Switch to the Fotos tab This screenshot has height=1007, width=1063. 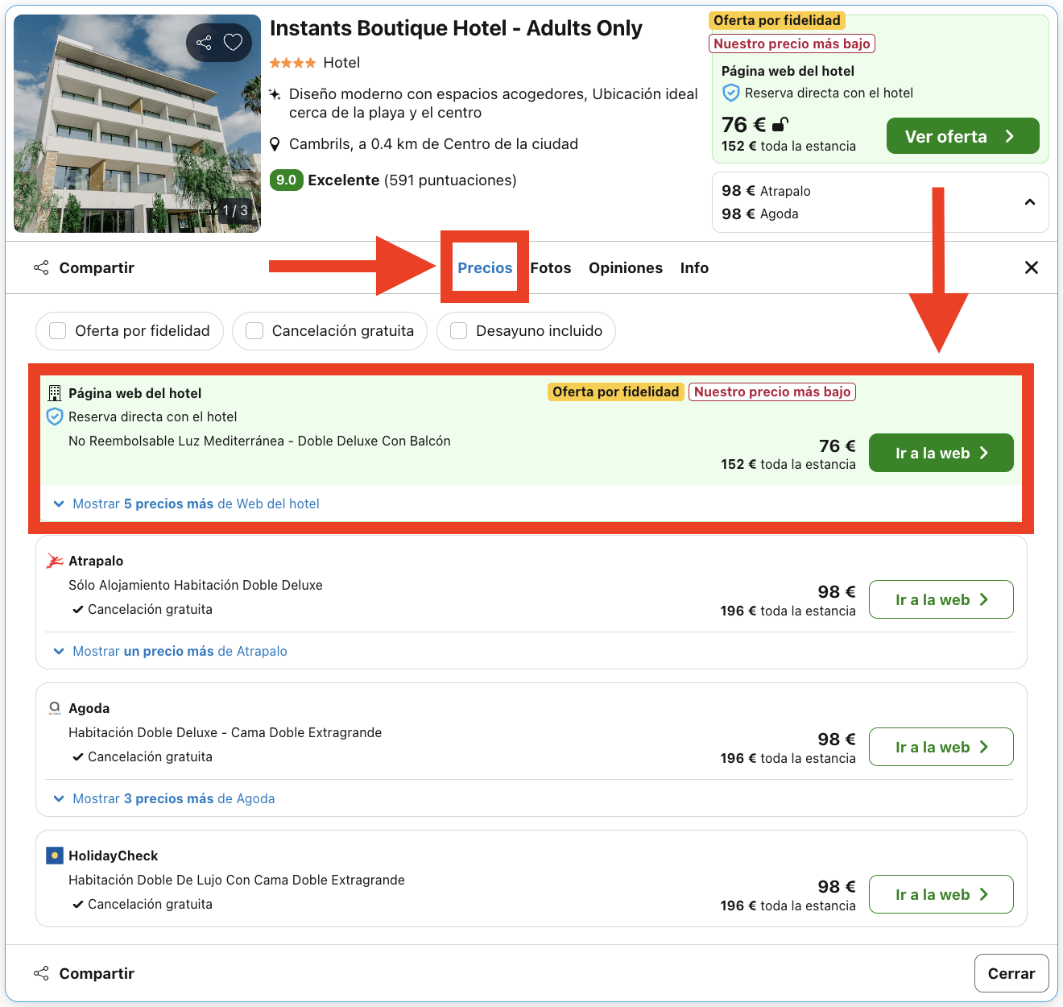point(550,267)
